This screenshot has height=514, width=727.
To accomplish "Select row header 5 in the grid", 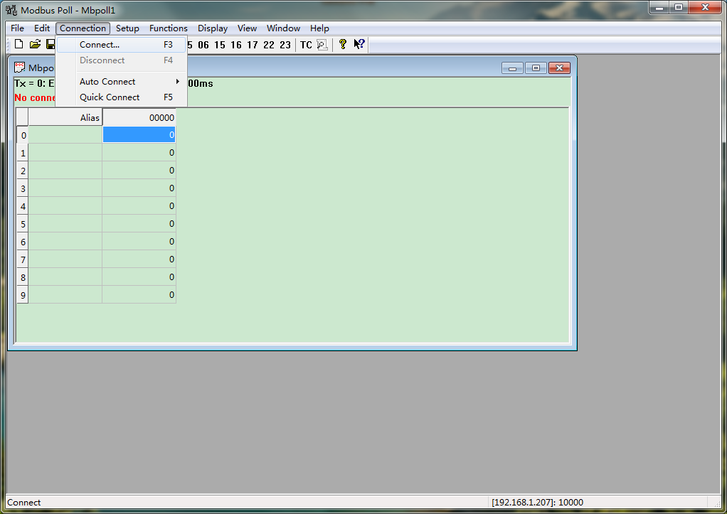I will coord(23,224).
